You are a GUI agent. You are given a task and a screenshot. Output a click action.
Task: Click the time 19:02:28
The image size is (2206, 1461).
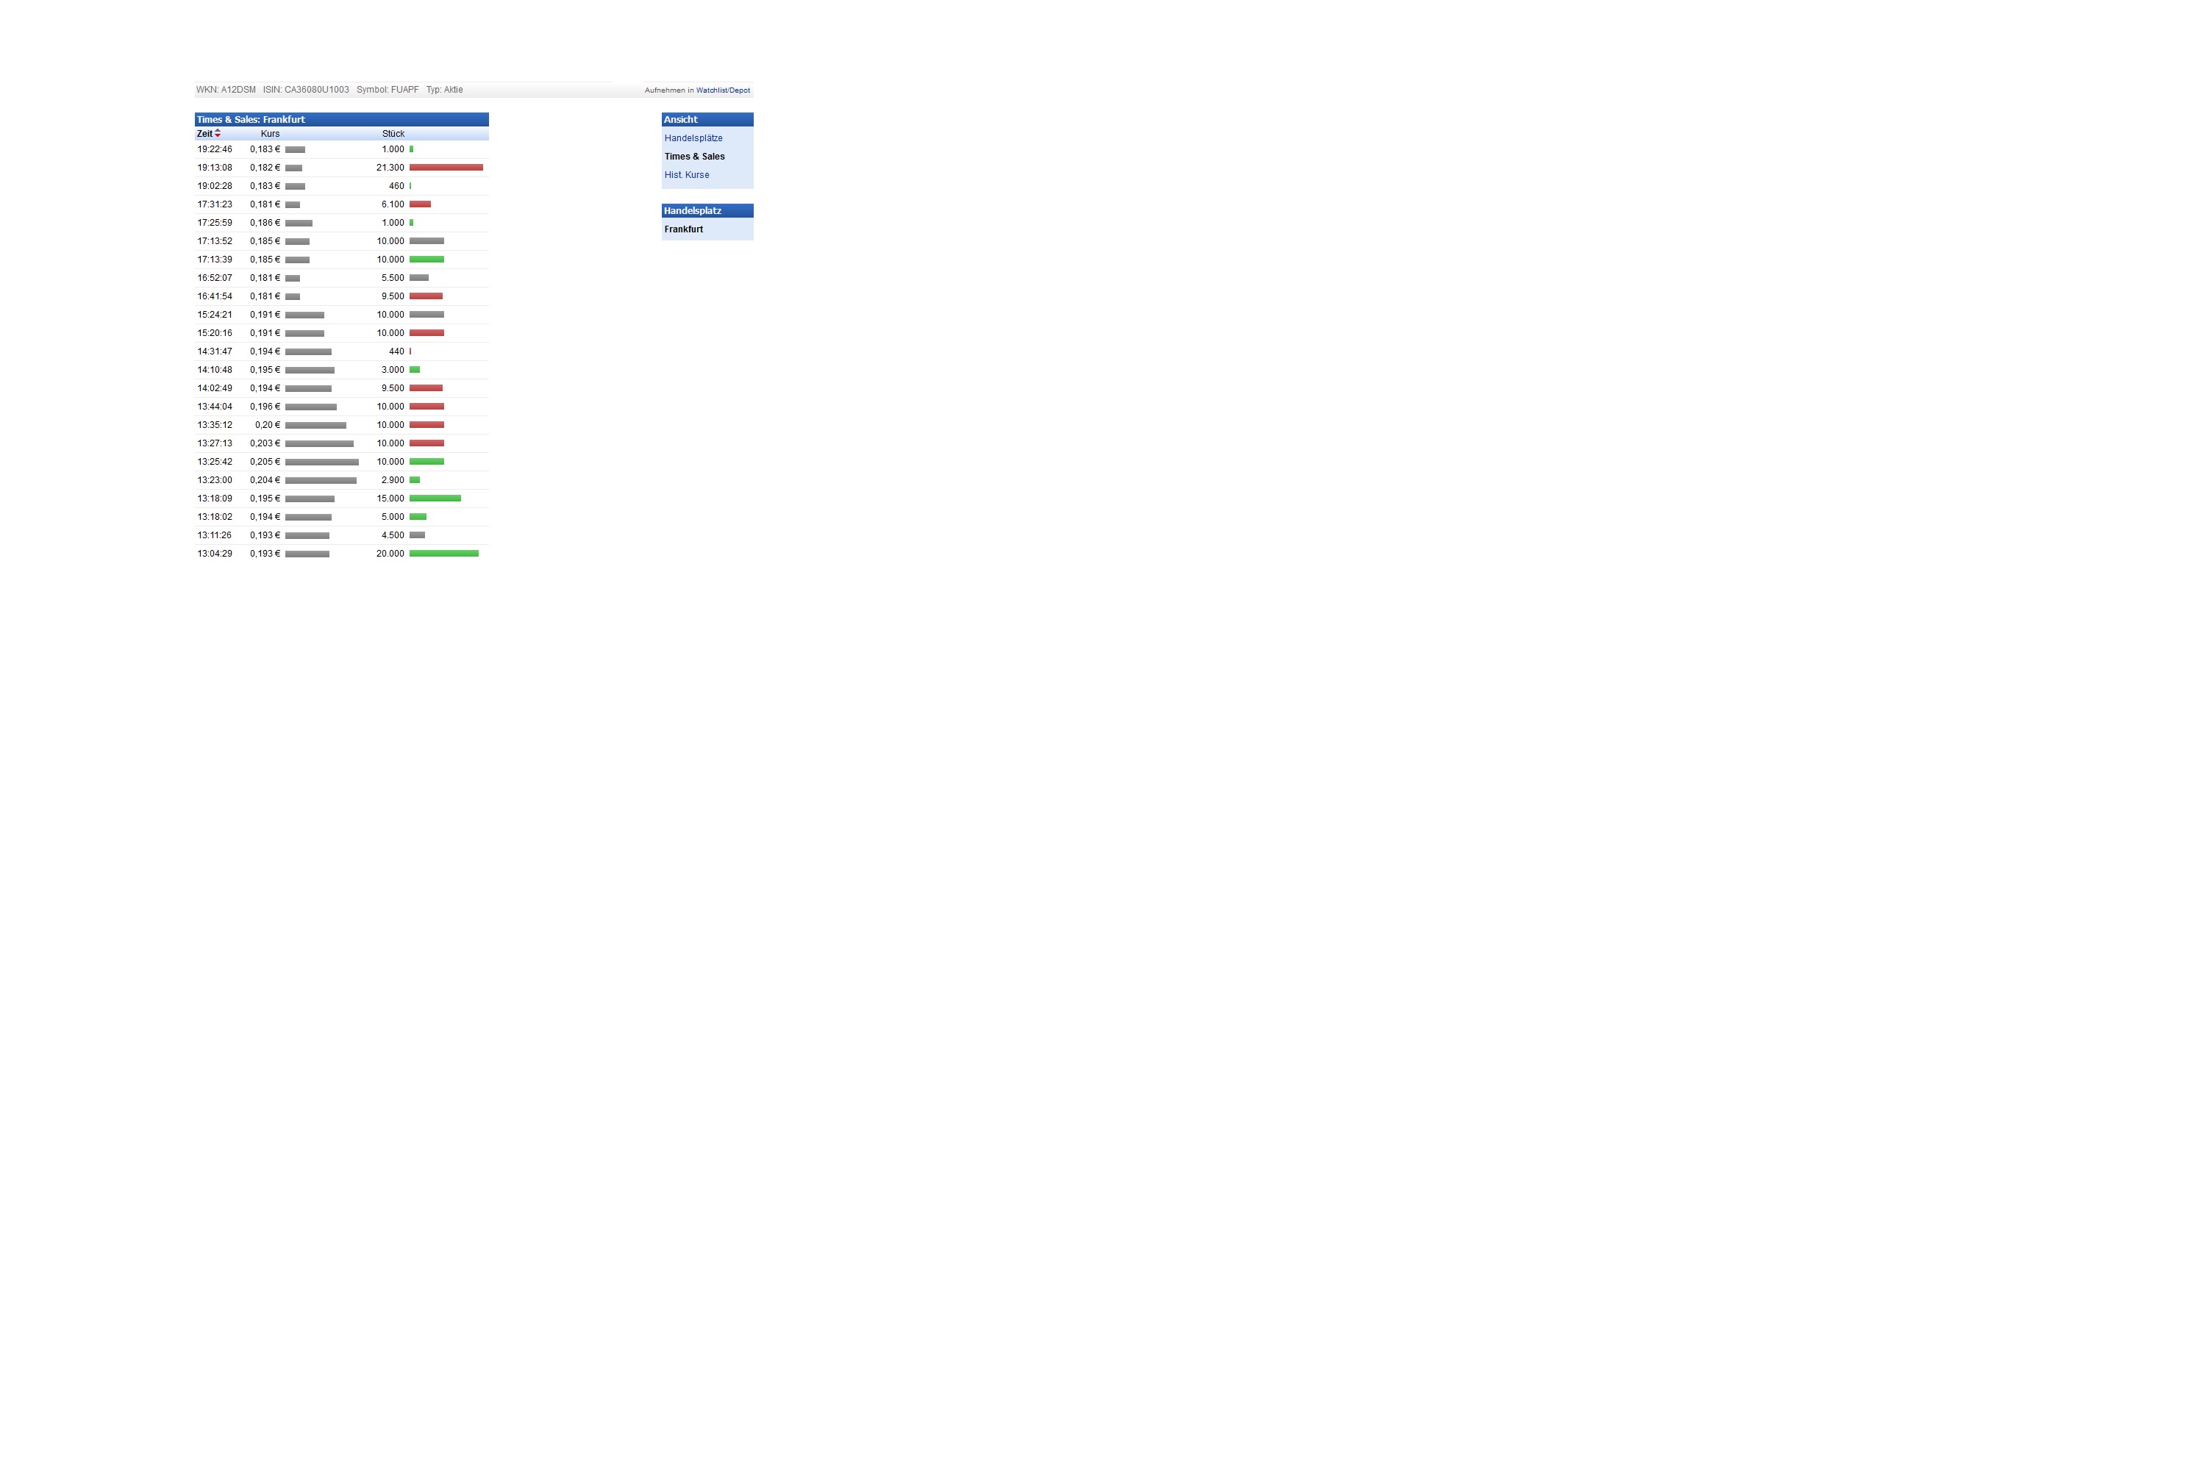pyautogui.click(x=214, y=186)
